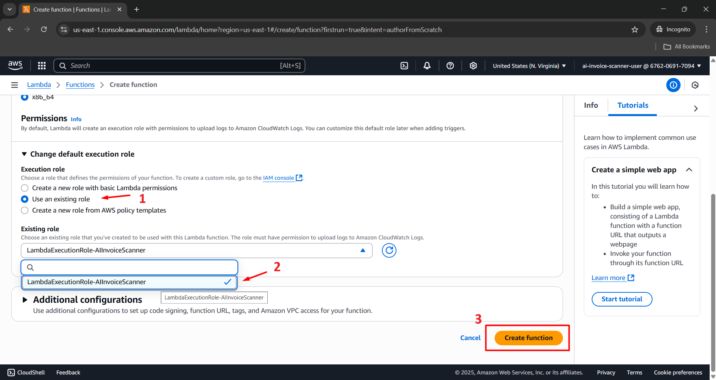This screenshot has width=716, height=380.
Task: Open help with the question mark icon
Action: [x=450, y=65]
